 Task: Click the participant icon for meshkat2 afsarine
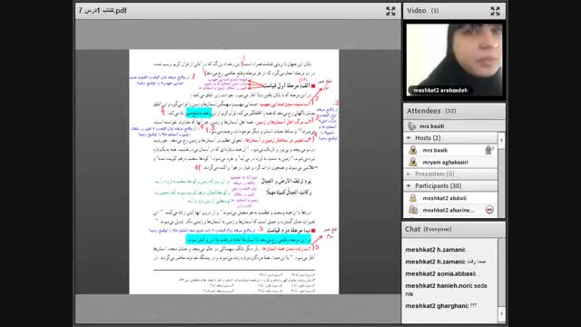point(413,210)
